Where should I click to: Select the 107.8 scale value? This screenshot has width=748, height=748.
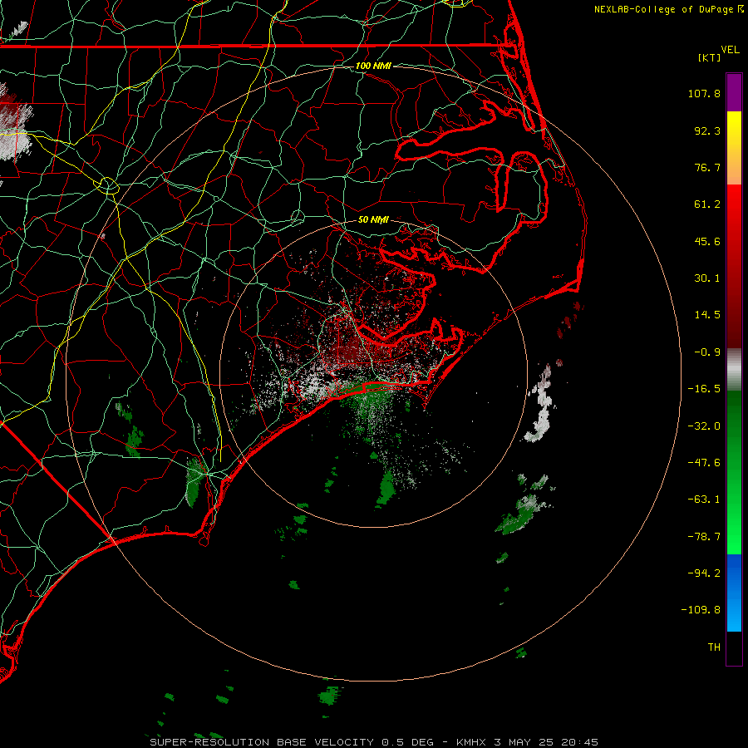[x=704, y=93]
